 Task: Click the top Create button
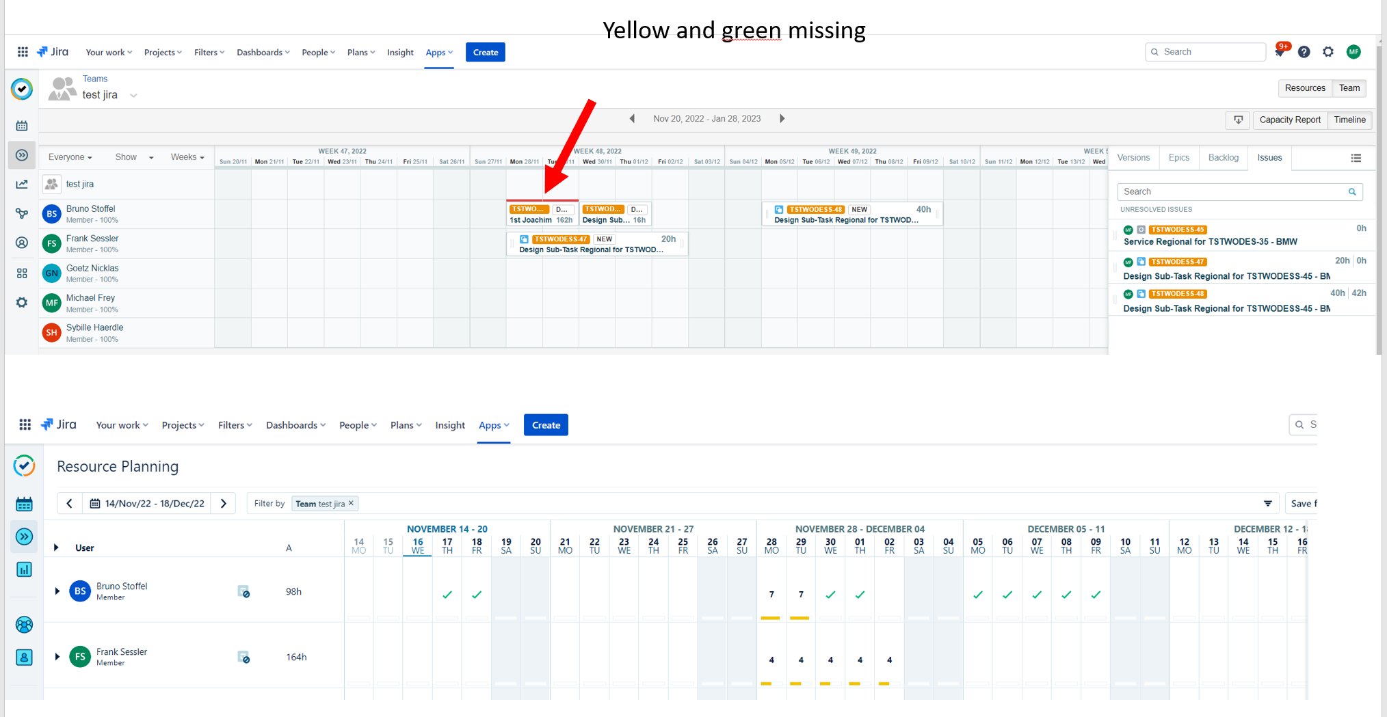coord(485,53)
